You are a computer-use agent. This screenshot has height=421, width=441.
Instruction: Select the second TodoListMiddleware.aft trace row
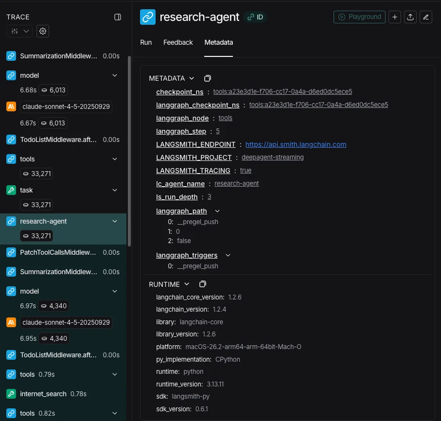tap(63, 355)
